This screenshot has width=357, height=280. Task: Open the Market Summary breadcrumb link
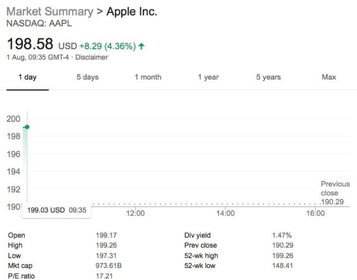48,12
